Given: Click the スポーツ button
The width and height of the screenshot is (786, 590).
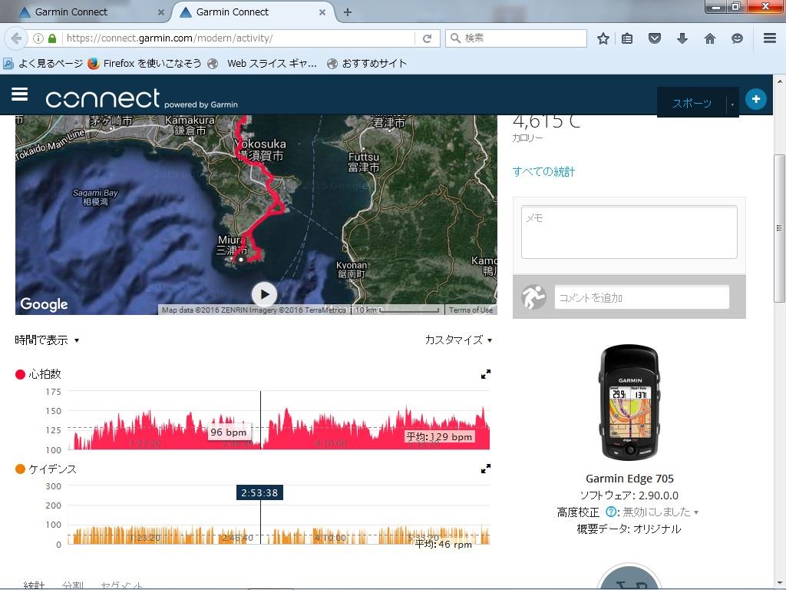Looking at the screenshot, I should click(x=692, y=103).
